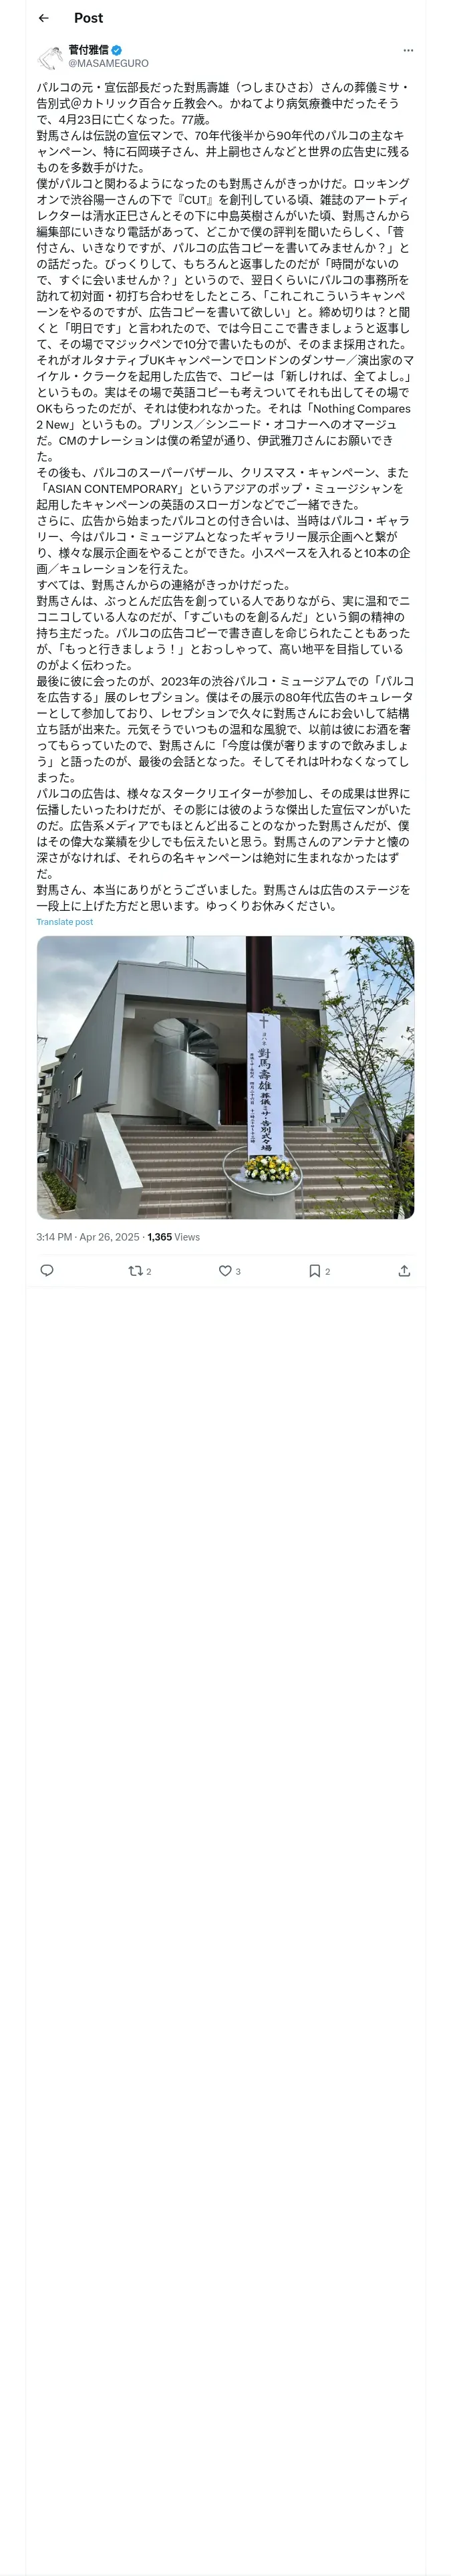Click the reply speech bubble icon
Screen dimensions: 451x2576
pos(46,1271)
